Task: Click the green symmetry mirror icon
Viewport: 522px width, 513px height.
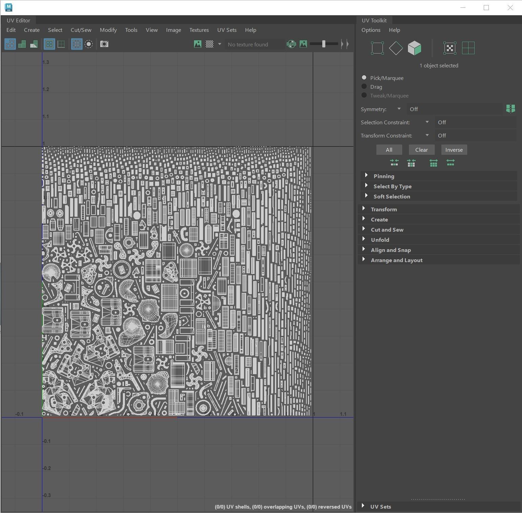Action: tap(510, 109)
